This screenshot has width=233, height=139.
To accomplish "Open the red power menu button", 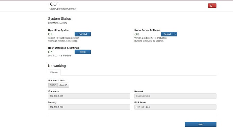I will coord(212,6).
